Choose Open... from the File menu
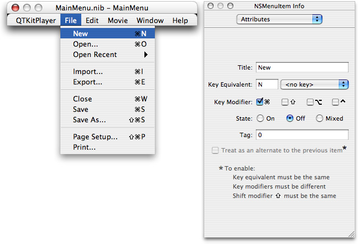The width and height of the screenshot is (358, 244). [x=108, y=44]
